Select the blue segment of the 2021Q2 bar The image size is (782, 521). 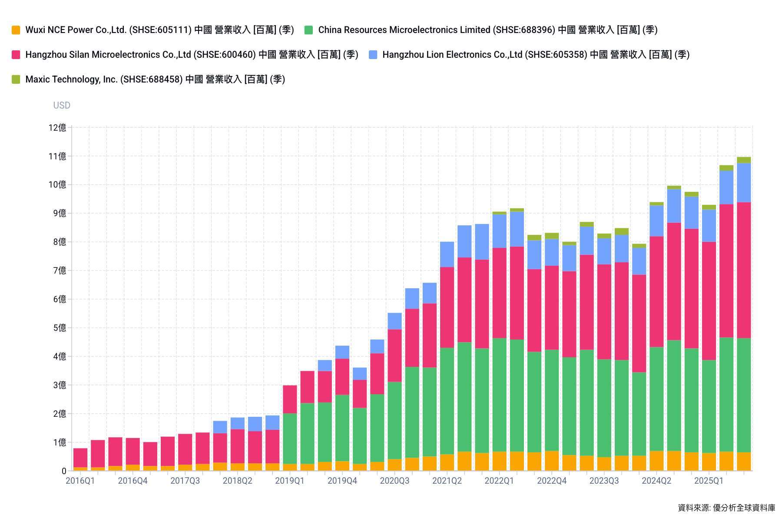point(447,254)
